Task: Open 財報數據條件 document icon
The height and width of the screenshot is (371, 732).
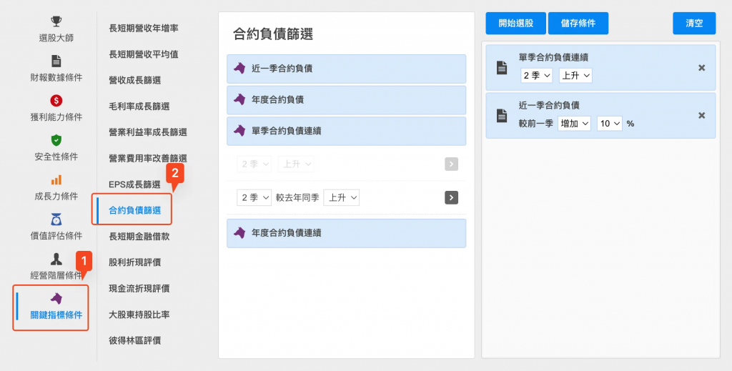Action: (x=56, y=61)
